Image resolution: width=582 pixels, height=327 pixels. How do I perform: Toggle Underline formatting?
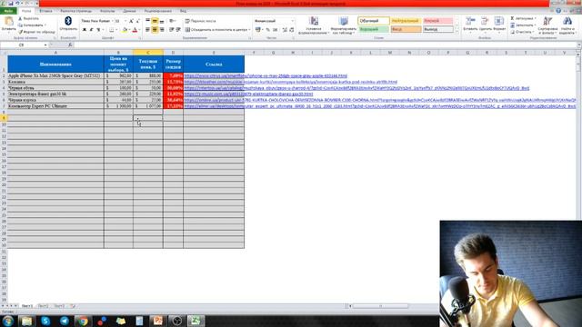pos(98,29)
